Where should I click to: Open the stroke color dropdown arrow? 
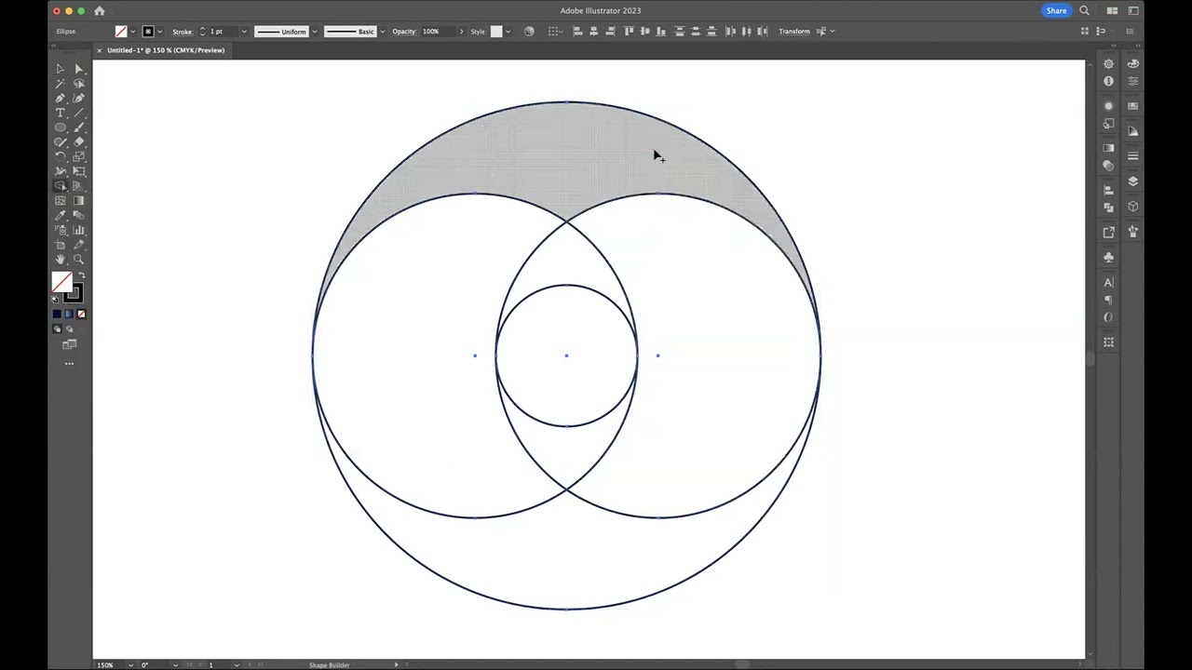(x=160, y=32)
